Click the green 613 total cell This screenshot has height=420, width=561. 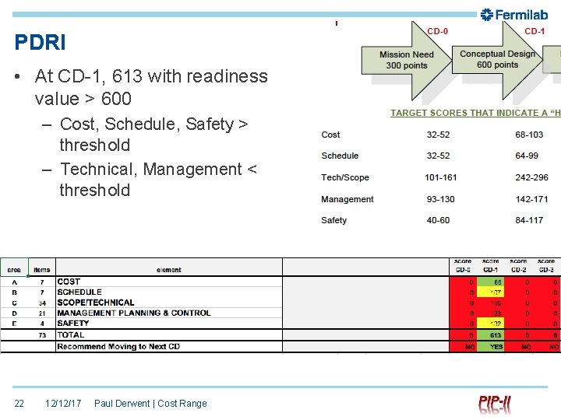click(491, 335)
